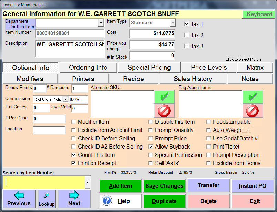Click the Keyboard button
Viewport: 277px width, 212px height.
tap(259, 14)
